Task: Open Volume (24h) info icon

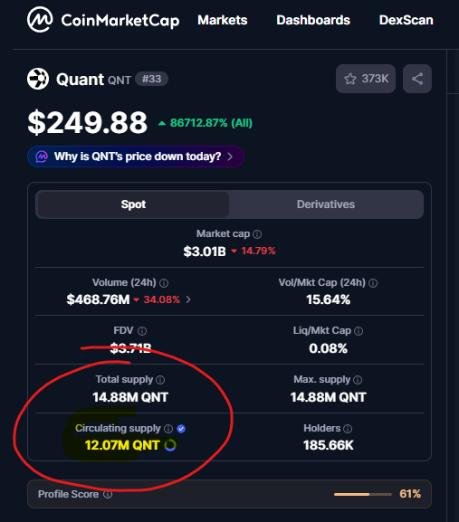Action: pos(164,283)
